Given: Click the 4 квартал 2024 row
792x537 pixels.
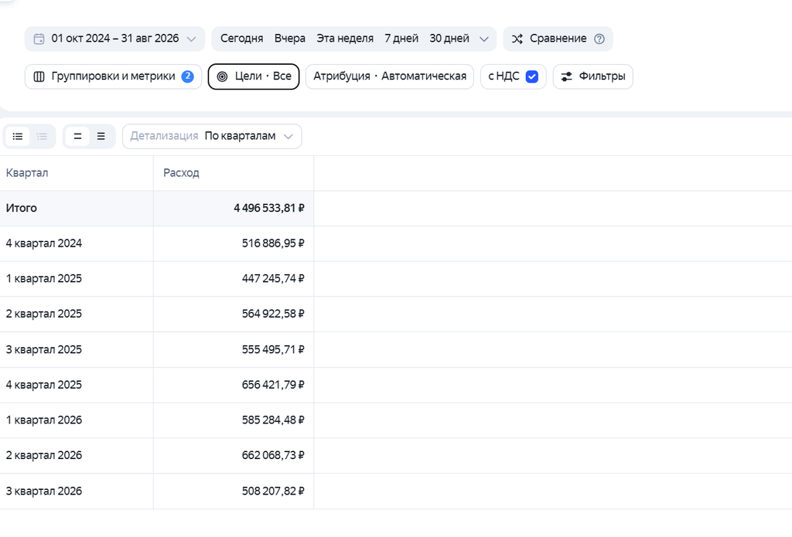Looking at the screenshot, I should click(156, 243).
